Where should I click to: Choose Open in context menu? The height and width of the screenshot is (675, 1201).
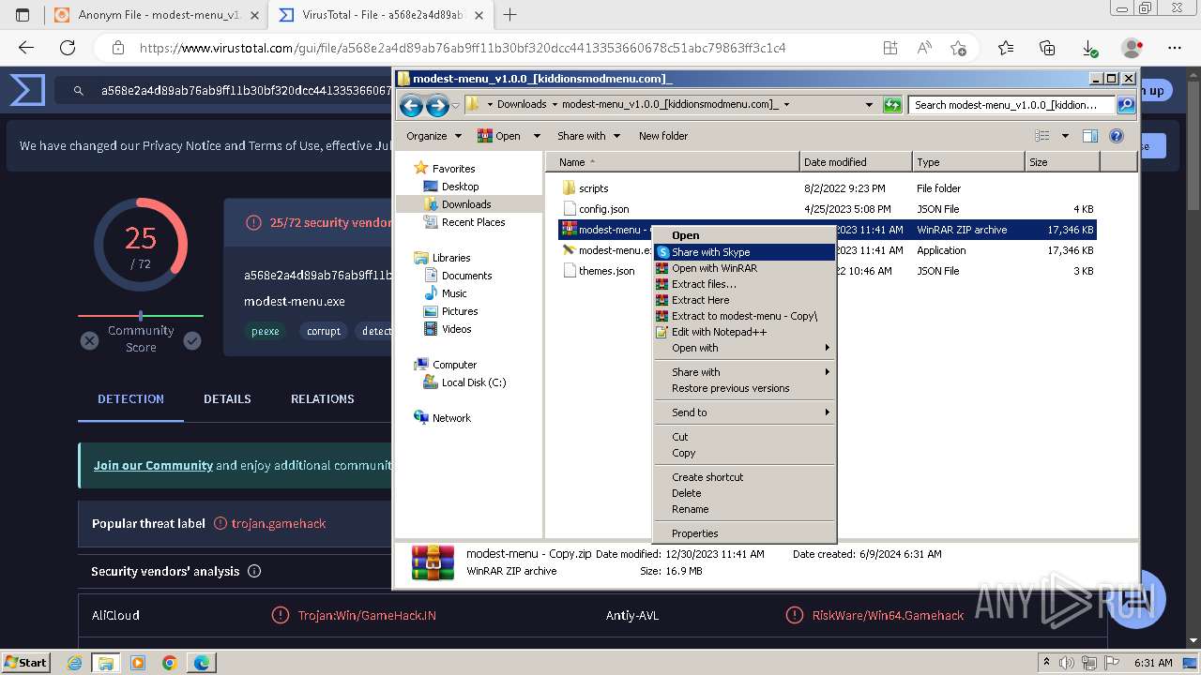point(744,235)
